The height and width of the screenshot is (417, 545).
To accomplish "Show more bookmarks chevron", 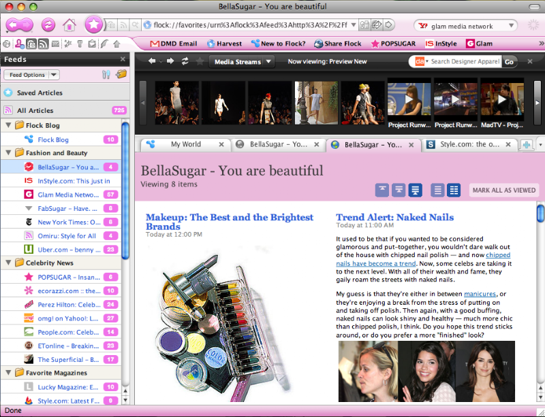I will click(x=541, y=44).
